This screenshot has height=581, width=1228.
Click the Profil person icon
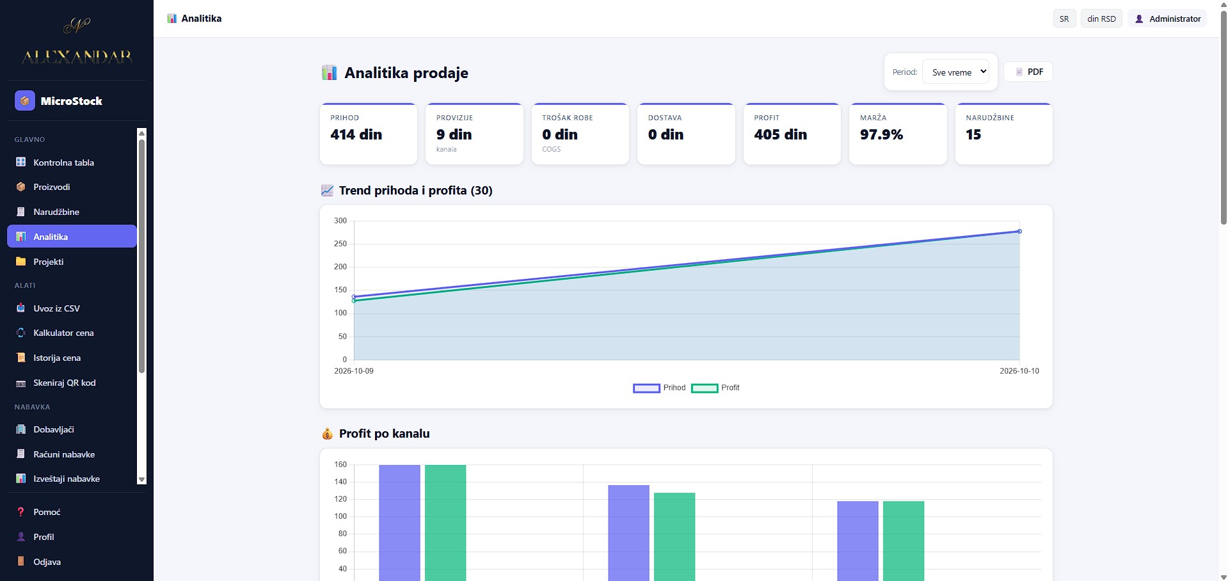pyautogui.click(x=21, y=537)
